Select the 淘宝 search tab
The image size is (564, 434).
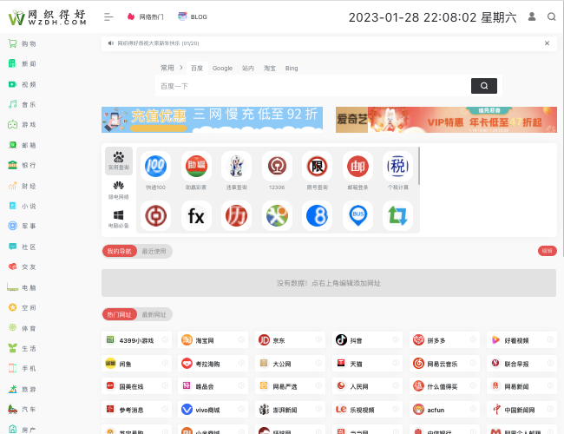click(x=270, y=68)
